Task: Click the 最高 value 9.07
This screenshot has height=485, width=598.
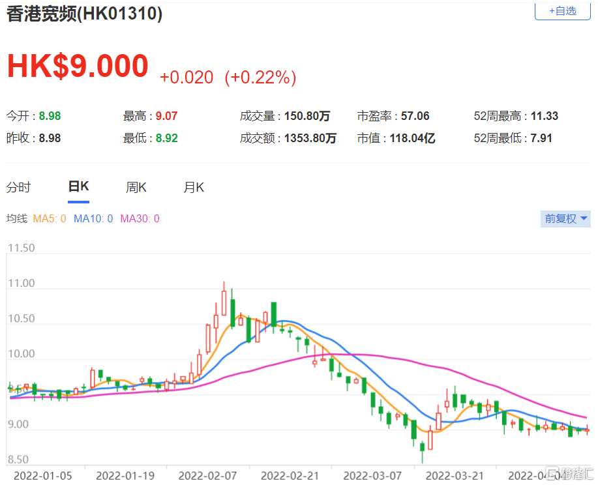Action: (167, 116)
